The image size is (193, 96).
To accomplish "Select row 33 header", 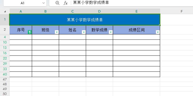I will pos(5,69).
